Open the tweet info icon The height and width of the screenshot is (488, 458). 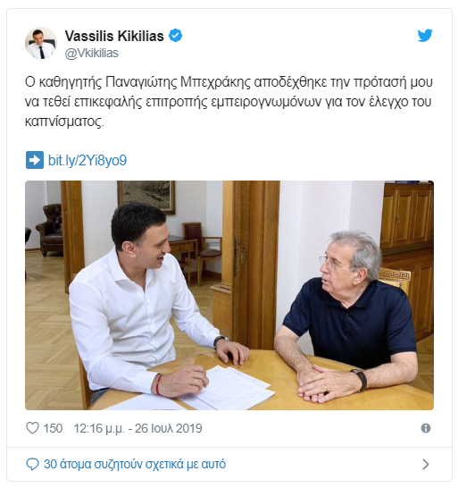426,428
